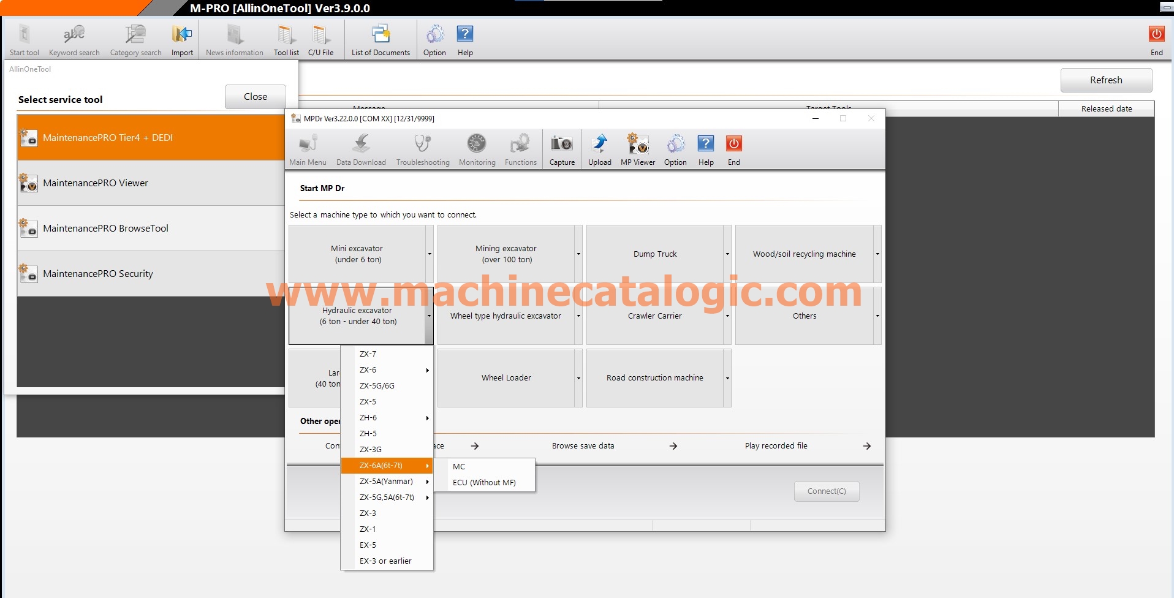Open Option in the M-PRO toolbar
The height and width of the screenshot is (598, 1174).
[x=434, y=40]
